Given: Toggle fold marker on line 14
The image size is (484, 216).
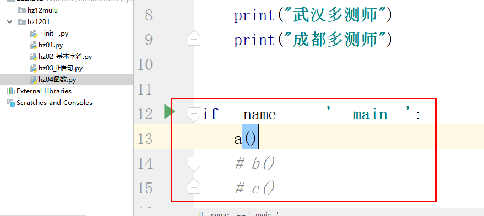Looking at the screenshot, I should [x=194, y=164].
